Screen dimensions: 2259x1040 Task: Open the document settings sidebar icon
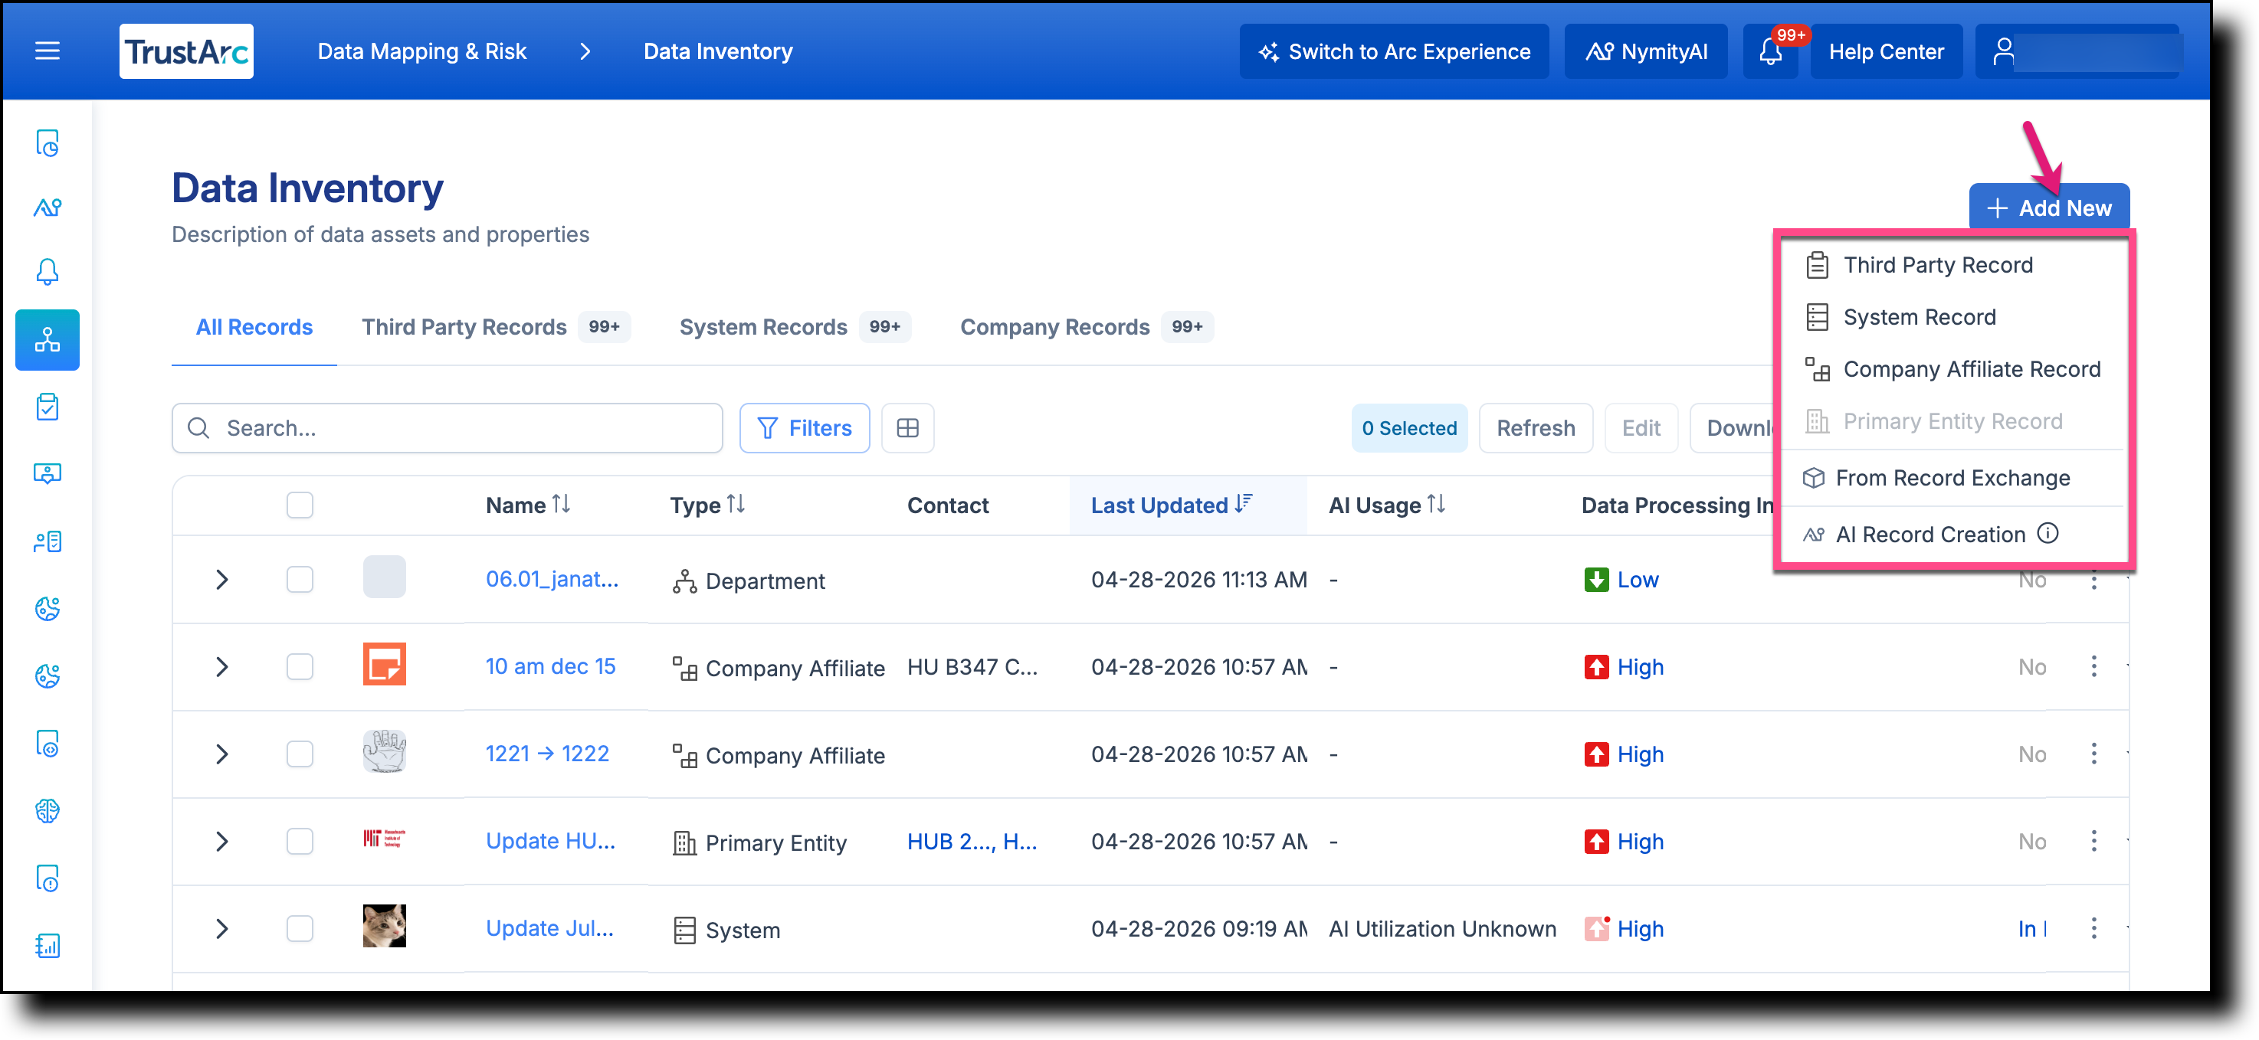48,744
